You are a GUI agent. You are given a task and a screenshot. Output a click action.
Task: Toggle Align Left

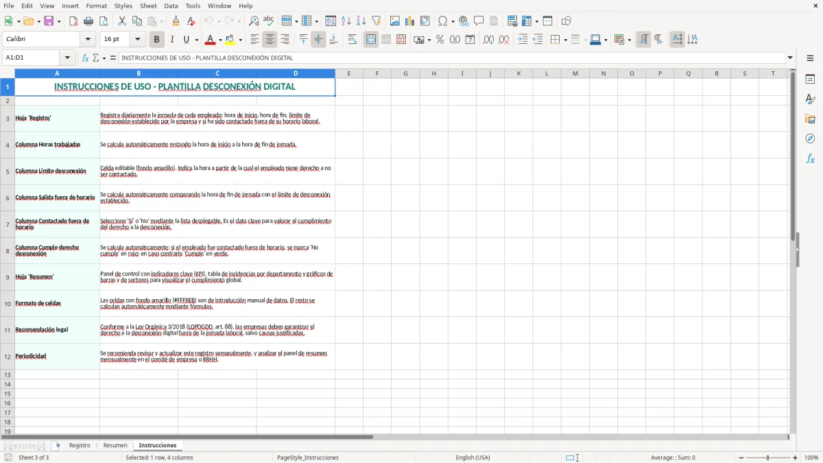tap(255, 40)
